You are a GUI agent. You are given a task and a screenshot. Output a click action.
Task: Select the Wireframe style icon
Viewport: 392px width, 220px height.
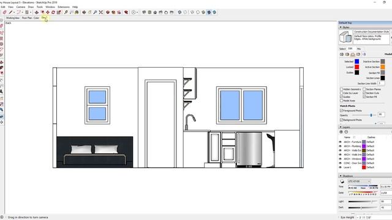192,12
